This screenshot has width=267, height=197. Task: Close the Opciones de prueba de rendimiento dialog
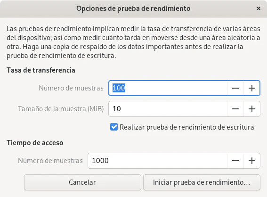tap(259, 8)
